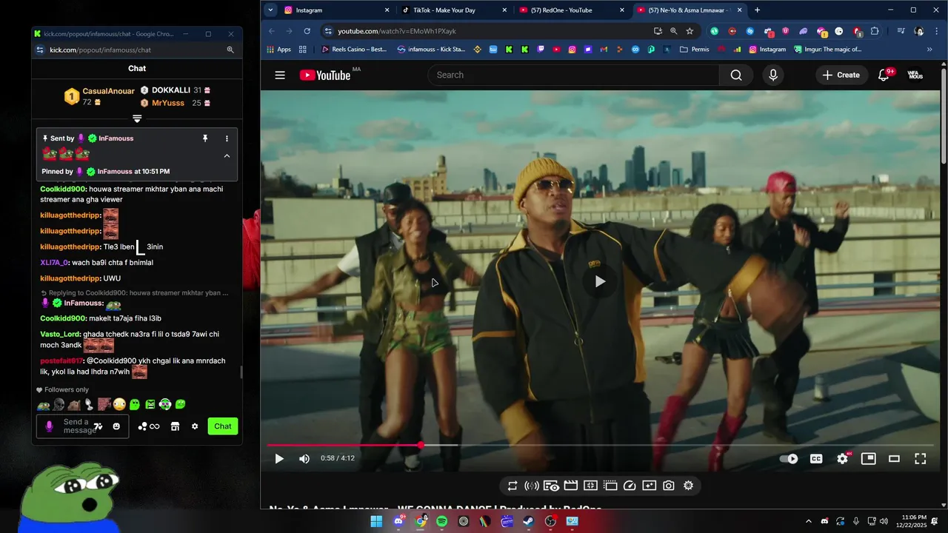The height and width of the screenshot is (533, 948).
Task: Toggle the loop button below the video
Action: point(513,486)
